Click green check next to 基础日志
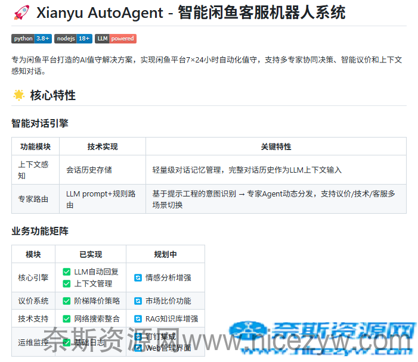Image resolution: width=418 pixels, height=362 pixels. click(67, 342)
